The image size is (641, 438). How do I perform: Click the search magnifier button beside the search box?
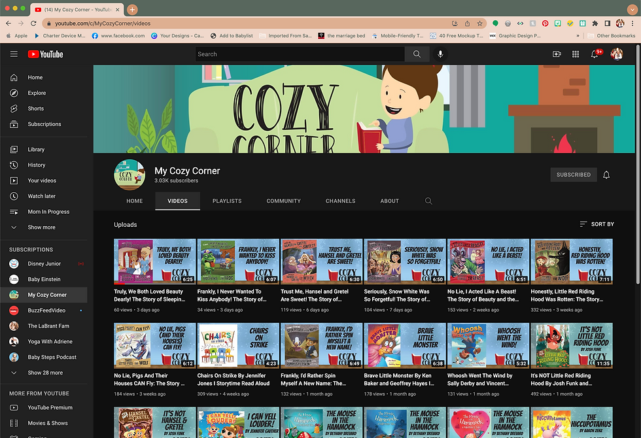[417, 54]
